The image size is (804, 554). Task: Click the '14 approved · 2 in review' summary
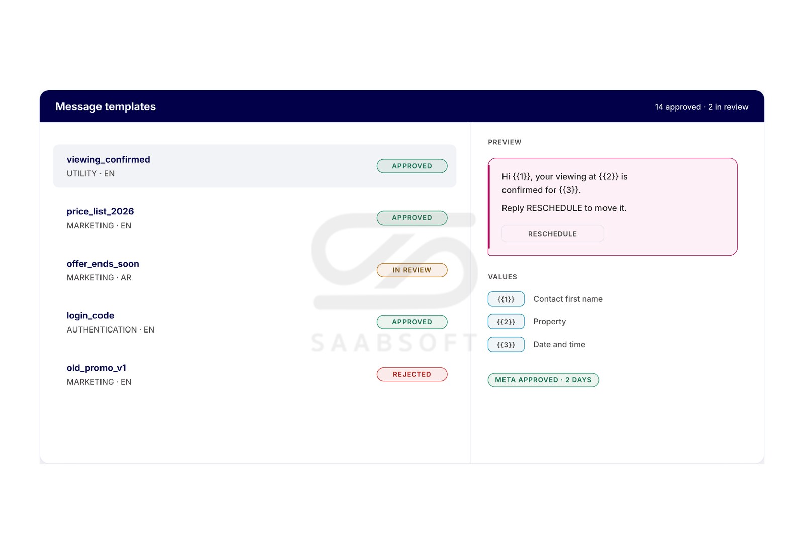pos(701,107)
